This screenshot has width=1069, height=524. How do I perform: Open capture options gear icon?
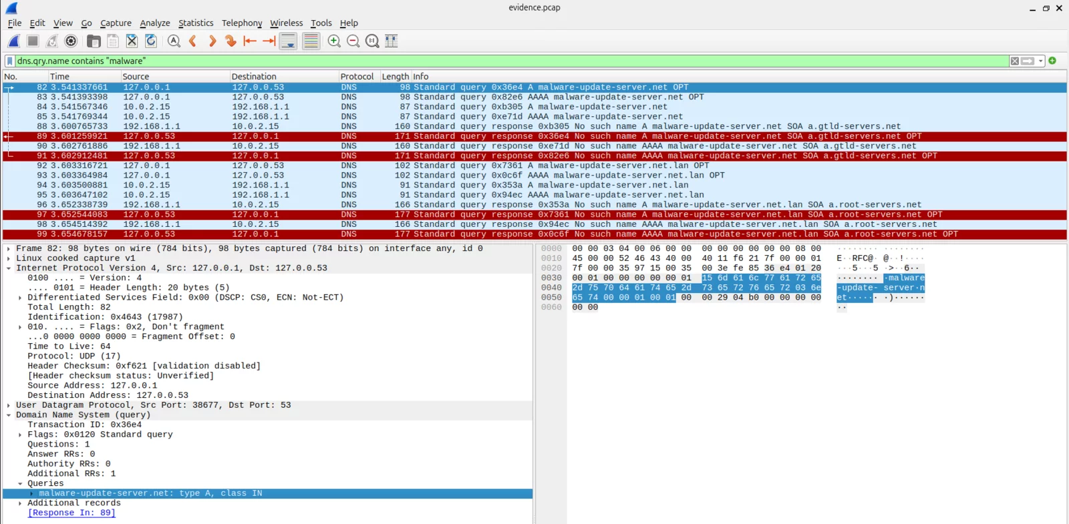(71, 41)
